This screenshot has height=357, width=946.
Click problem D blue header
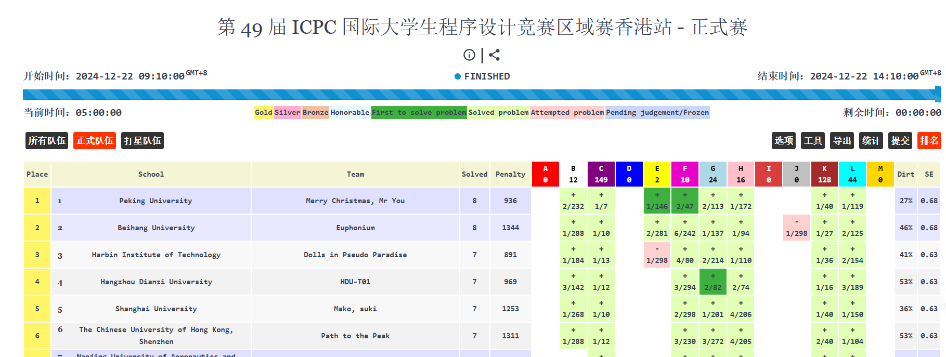coord(629,174)
